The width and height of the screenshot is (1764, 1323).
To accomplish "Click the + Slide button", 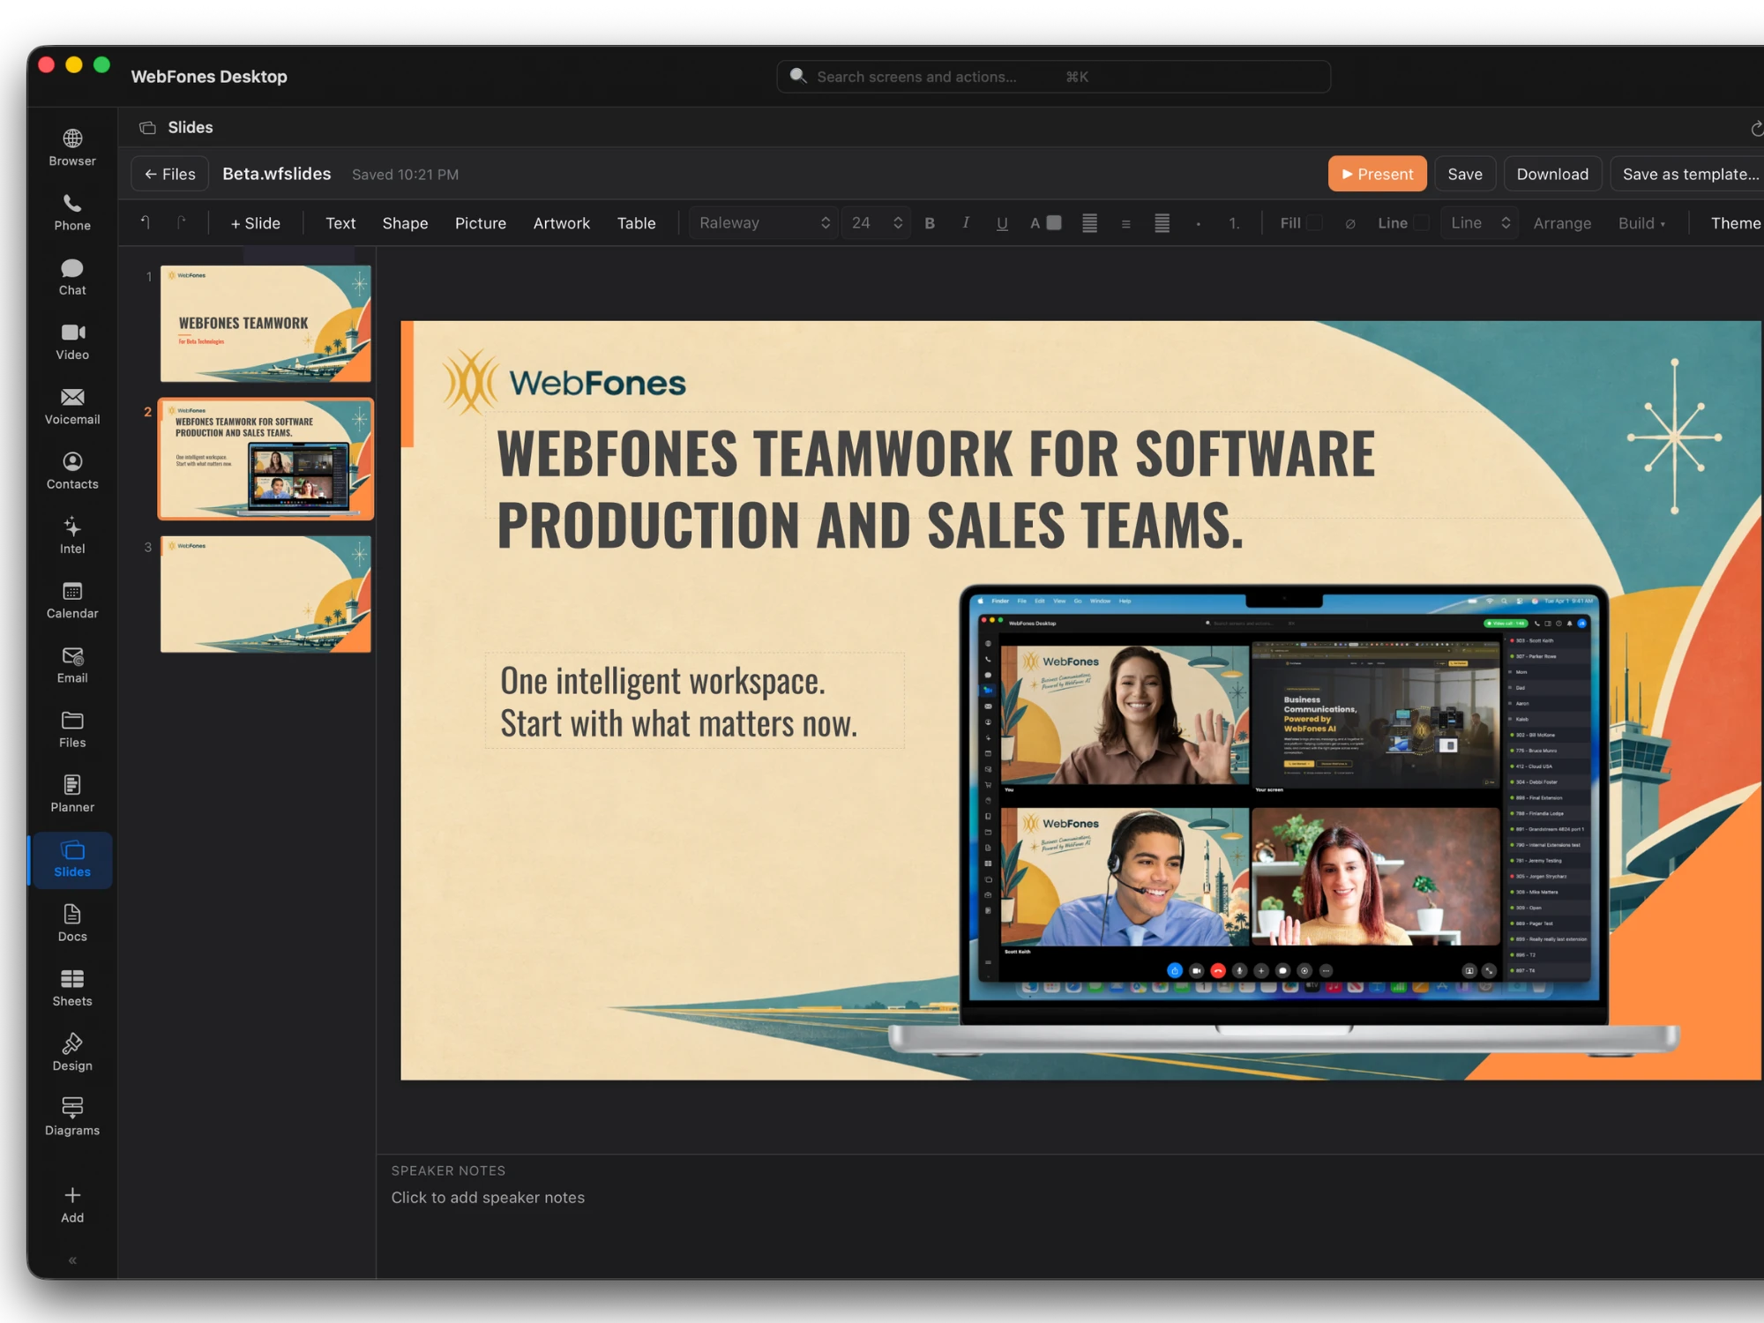I will [x=255, y=223].
